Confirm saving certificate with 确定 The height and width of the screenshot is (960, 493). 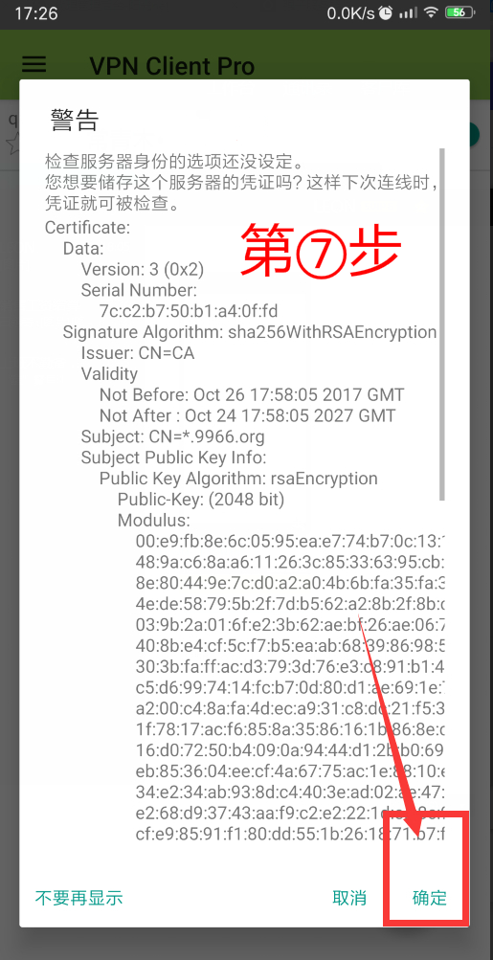pos(429,898)
